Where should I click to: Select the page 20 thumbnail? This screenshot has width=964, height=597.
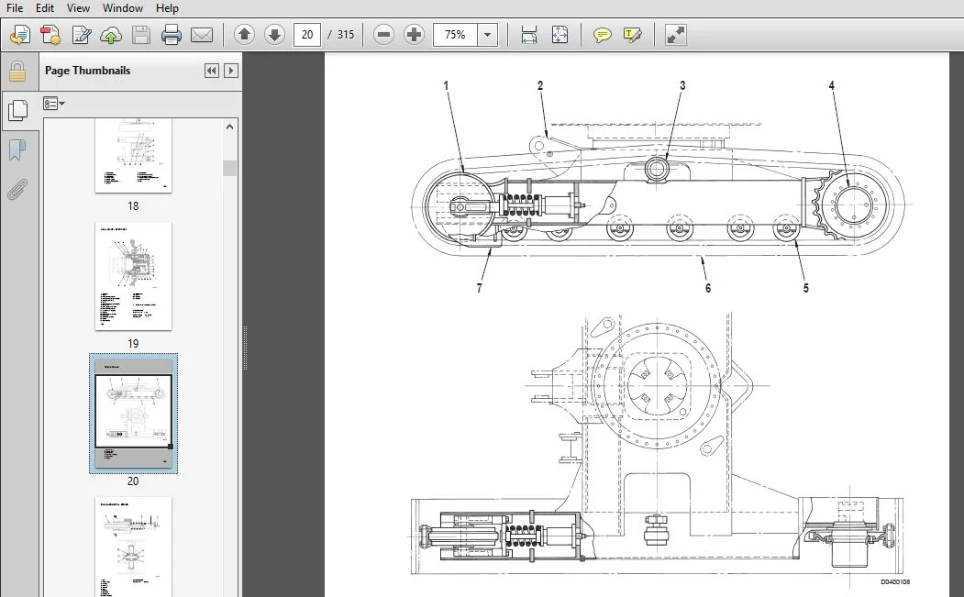click(x=133, y=414)
